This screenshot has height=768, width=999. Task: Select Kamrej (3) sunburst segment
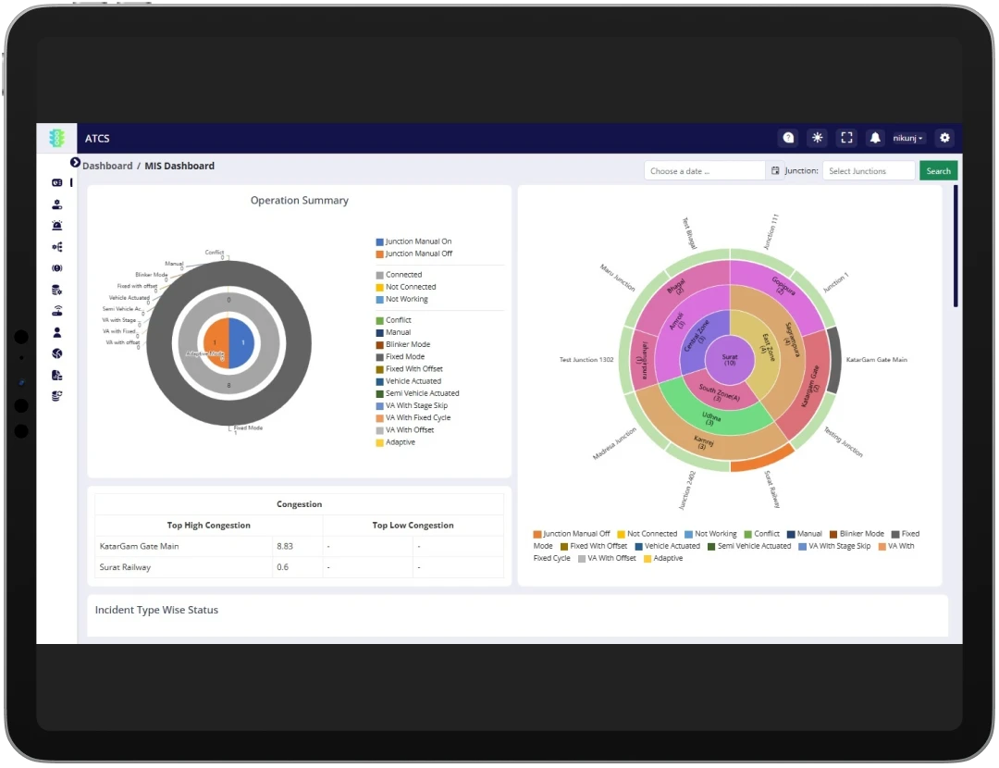704,442
